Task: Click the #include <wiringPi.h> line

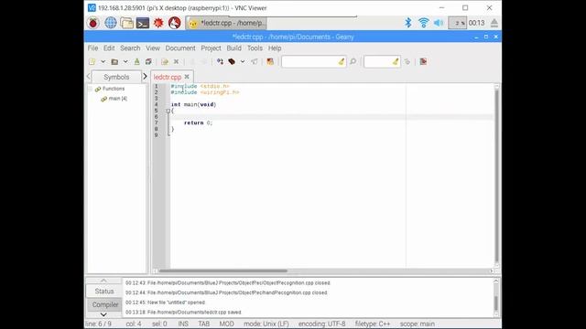Action: [x=205, y=92]
